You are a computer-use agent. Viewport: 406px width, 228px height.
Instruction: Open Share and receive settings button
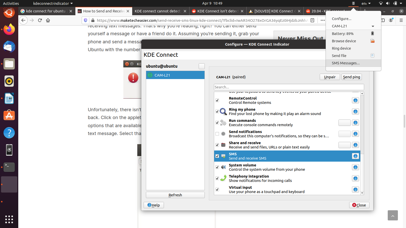pos(345,145)
